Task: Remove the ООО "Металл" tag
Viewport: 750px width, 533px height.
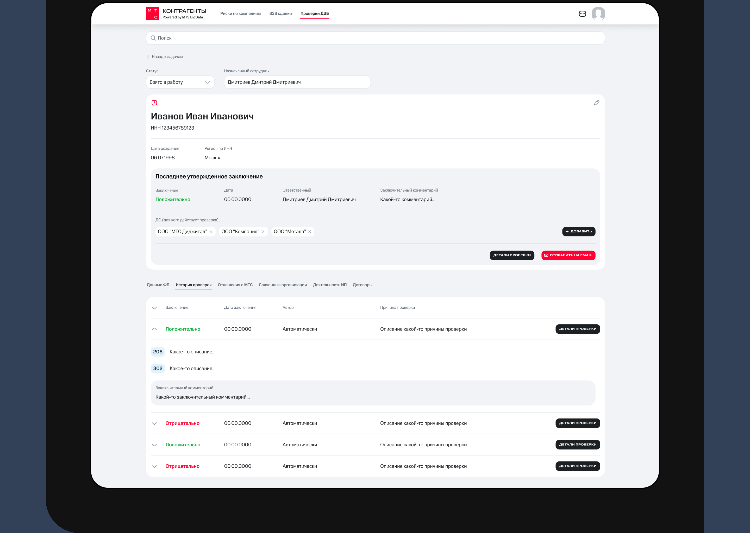Action: 309,232
